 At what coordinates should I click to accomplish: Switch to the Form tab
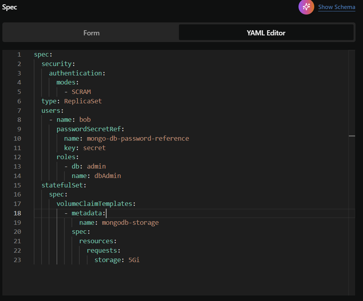coord(91,33)
